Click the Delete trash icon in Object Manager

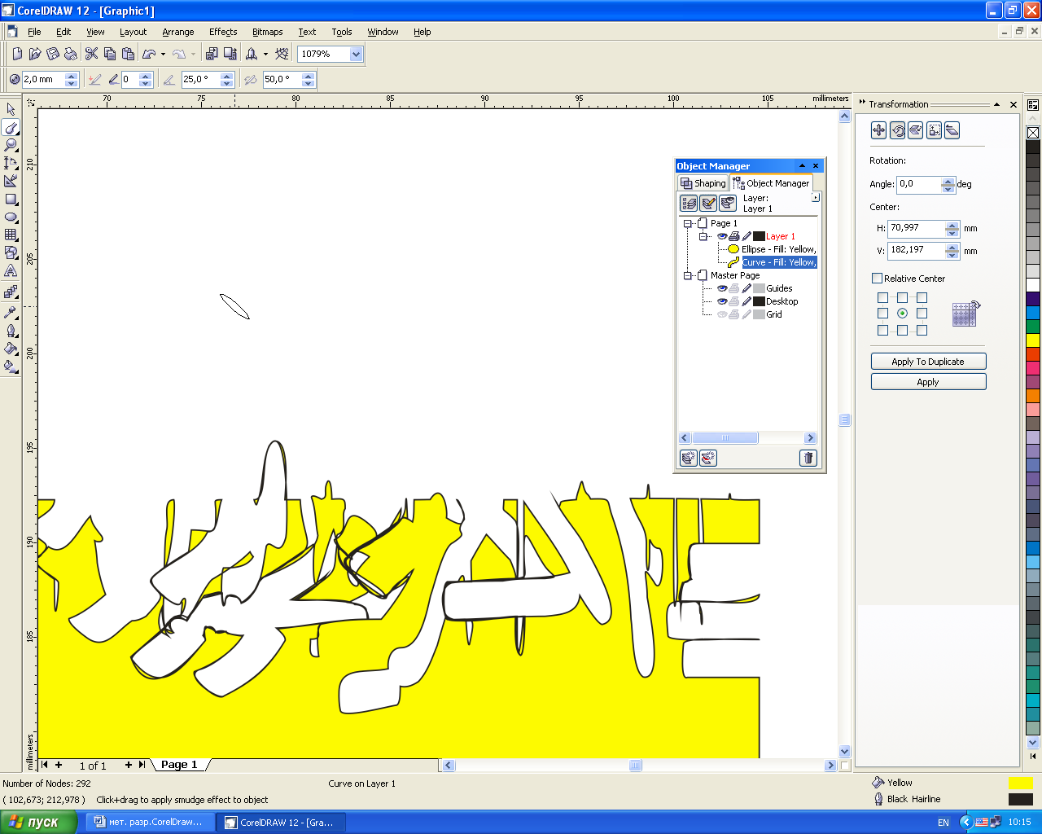point(808,458)
